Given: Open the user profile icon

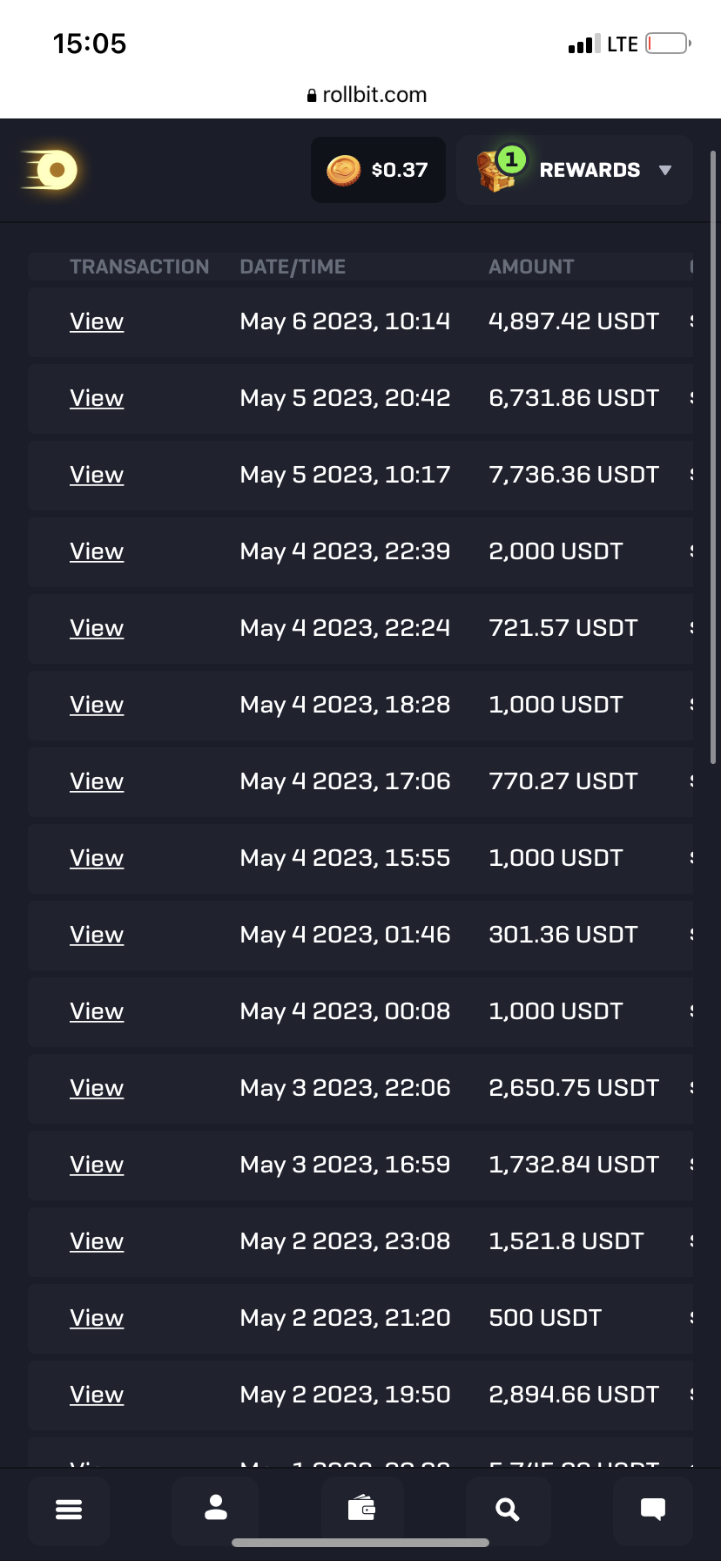Looking at the screenshot, I should [215, 1509].
